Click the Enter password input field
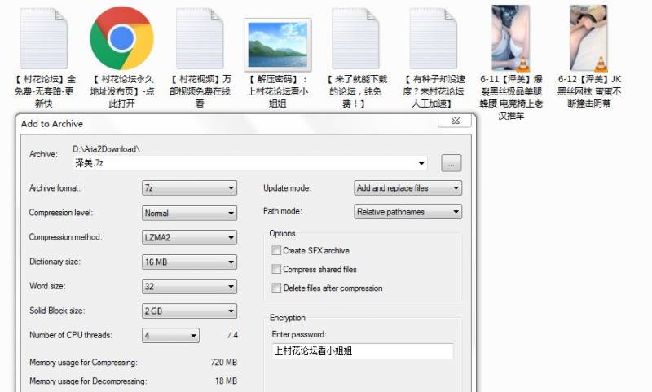652x392 pixels. (362, 351)
